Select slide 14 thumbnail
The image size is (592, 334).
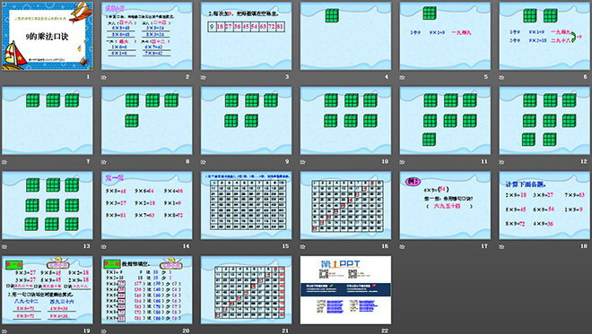pos(146,205)
